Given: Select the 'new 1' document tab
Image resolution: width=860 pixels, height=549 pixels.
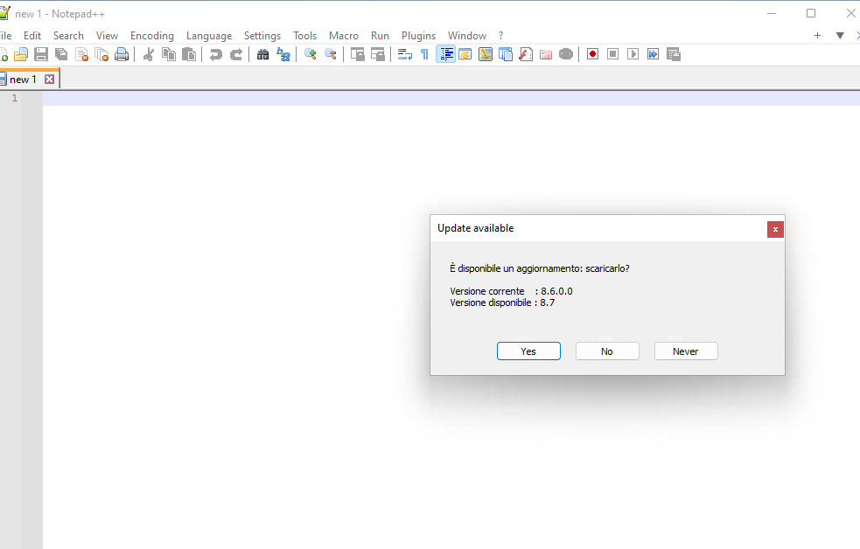Looking at the screenshot, I should [x=23, y=80].
